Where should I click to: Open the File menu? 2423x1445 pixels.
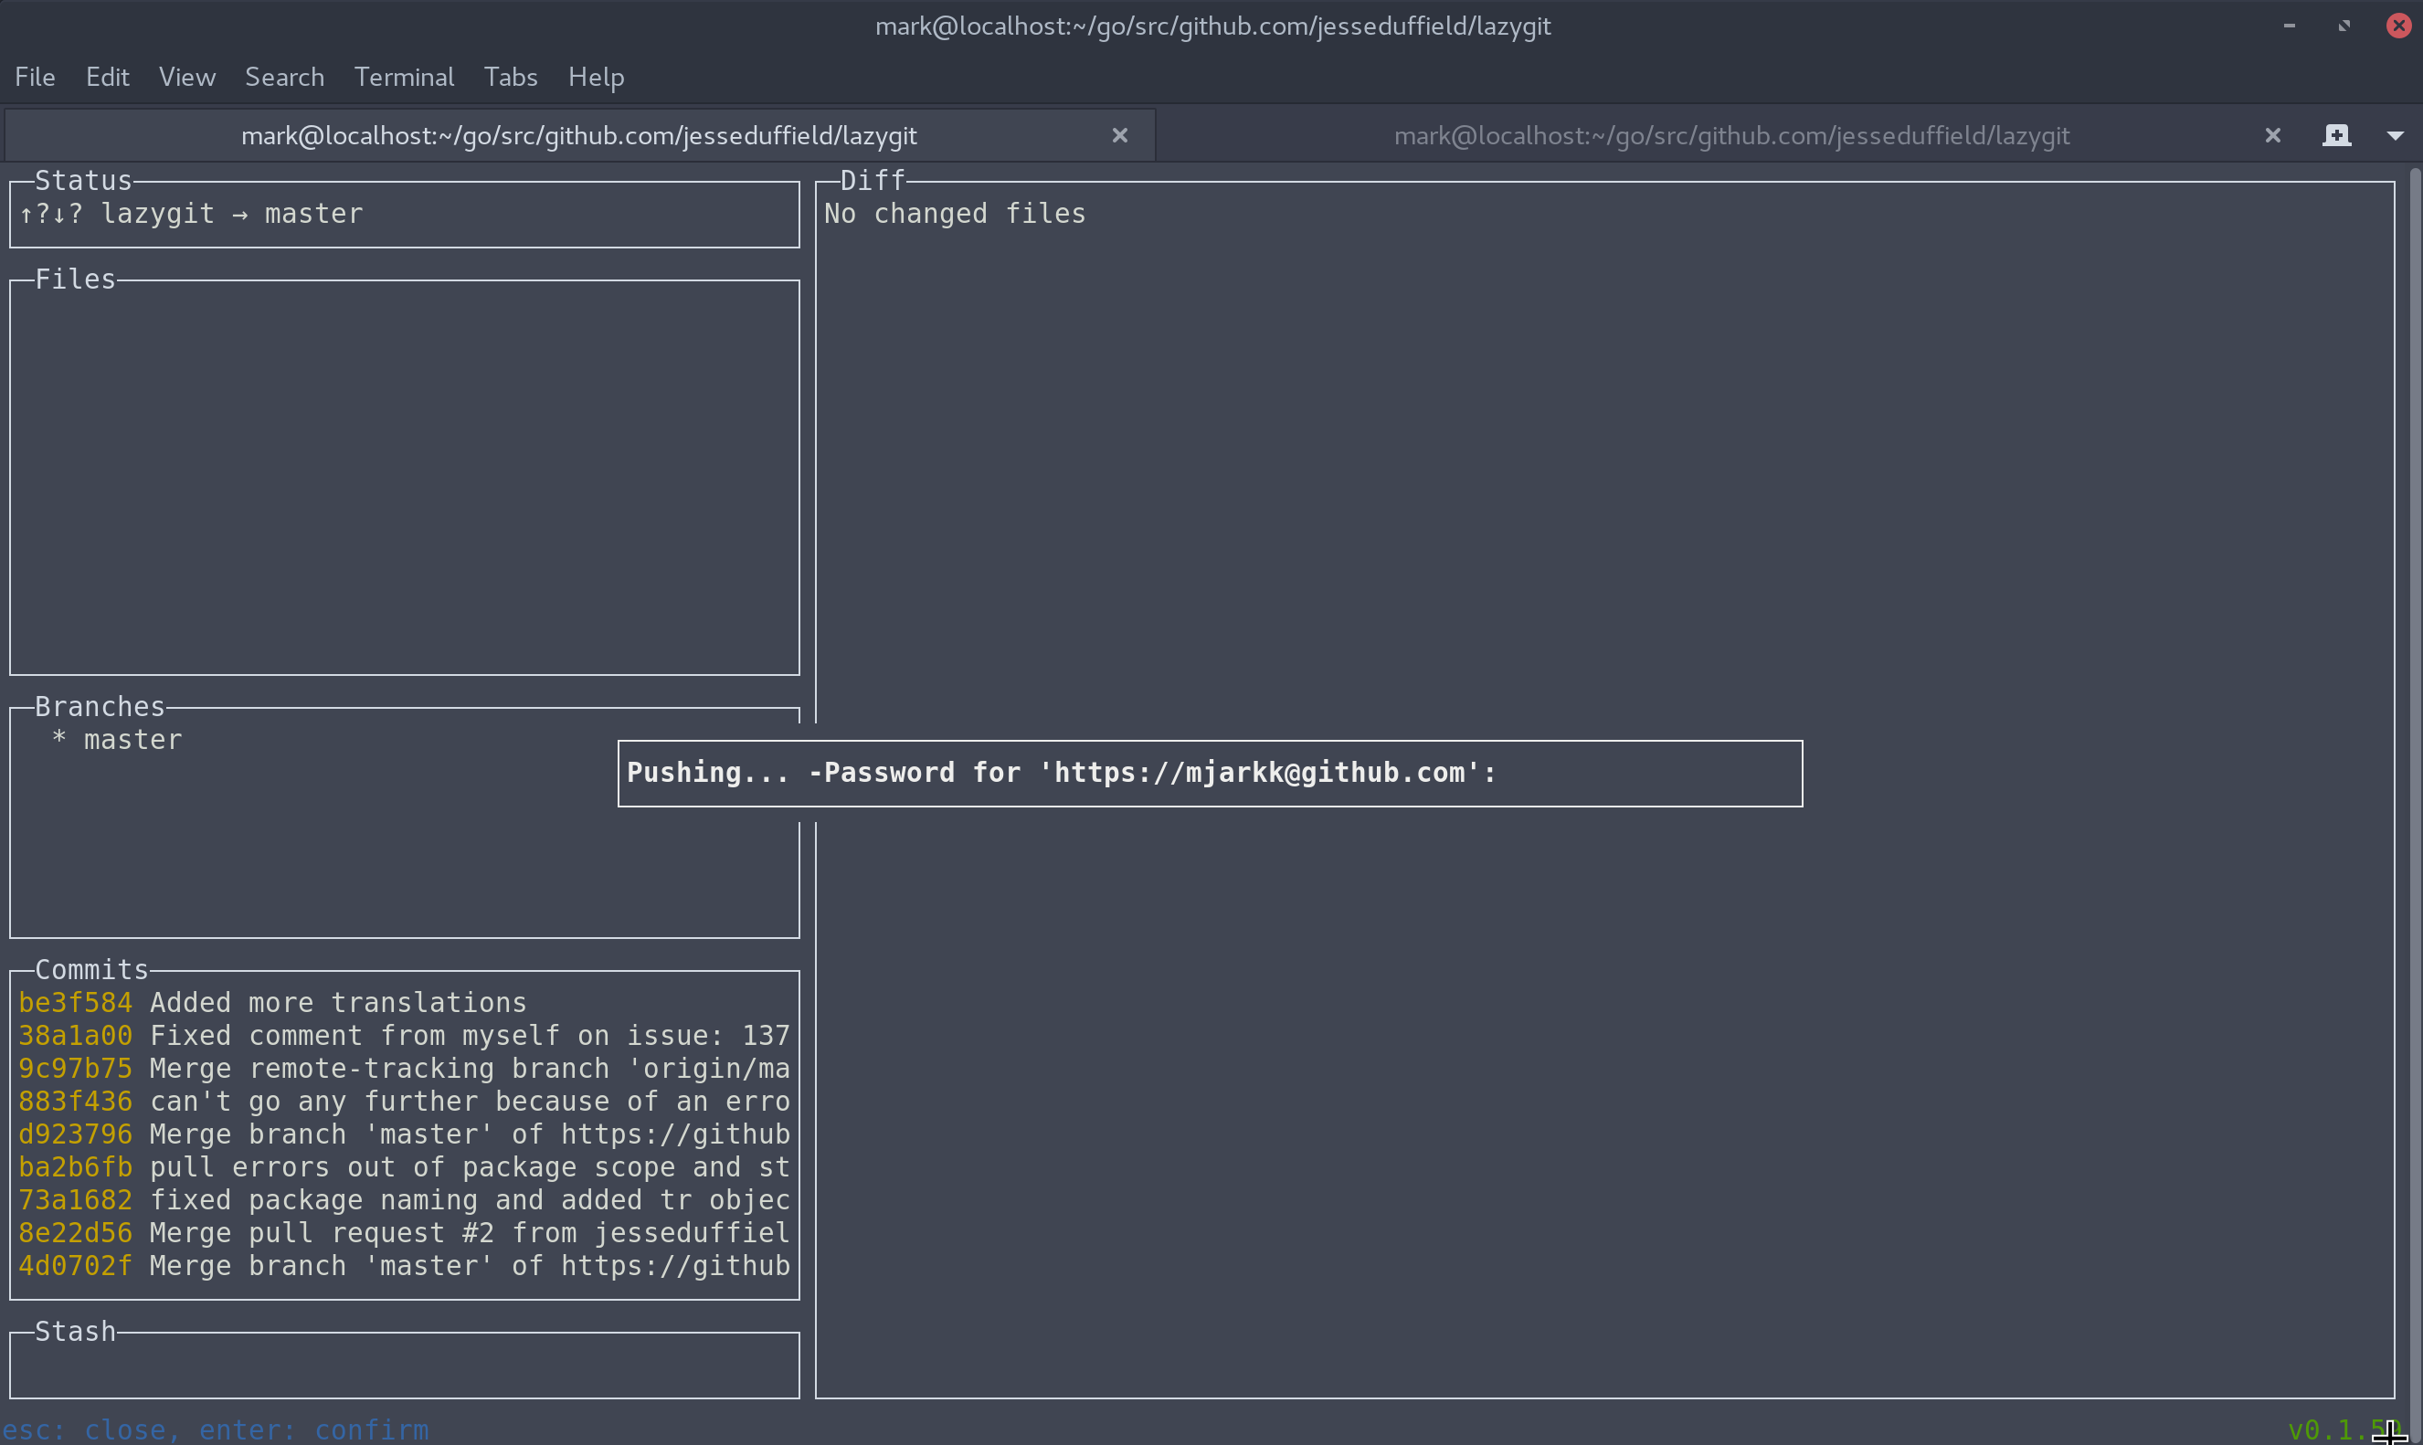click(34, 77)
